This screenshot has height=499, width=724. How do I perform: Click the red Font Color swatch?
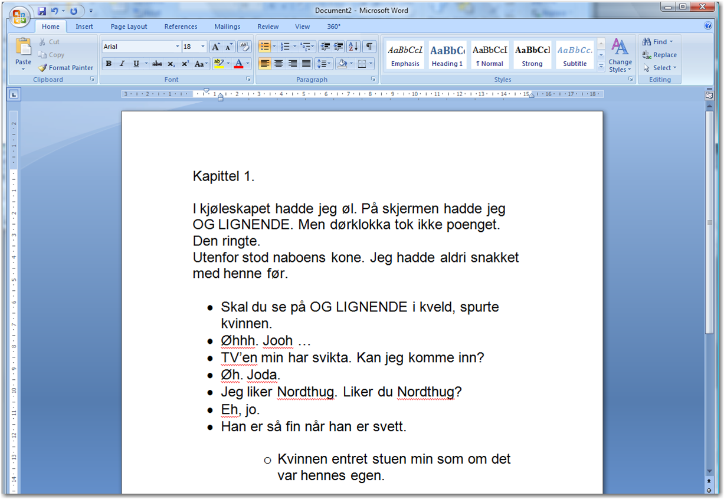(x=238, y=63)
